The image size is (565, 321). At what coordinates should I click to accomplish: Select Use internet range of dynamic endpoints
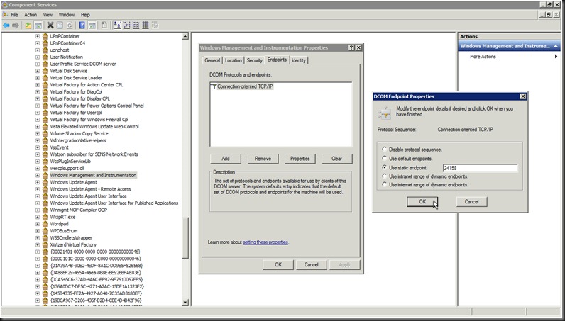[x=385, y=185]
